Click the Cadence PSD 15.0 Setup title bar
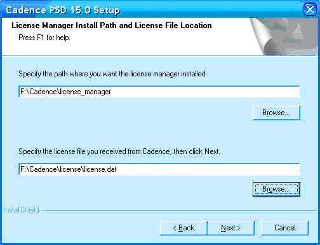The width and height of the screenshot is (320, 245). click(152, 10)
